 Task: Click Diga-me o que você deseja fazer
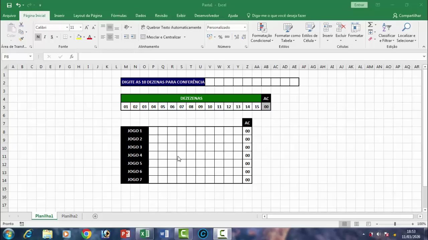coord(276,16)
